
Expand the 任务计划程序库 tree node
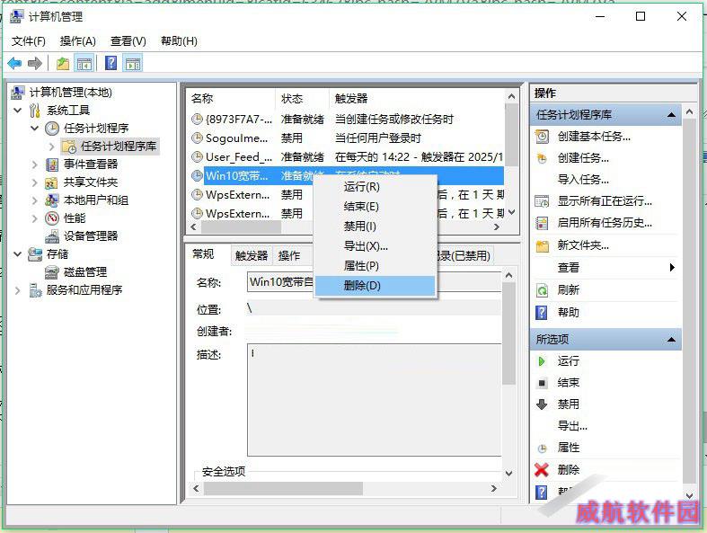(51, 147)
